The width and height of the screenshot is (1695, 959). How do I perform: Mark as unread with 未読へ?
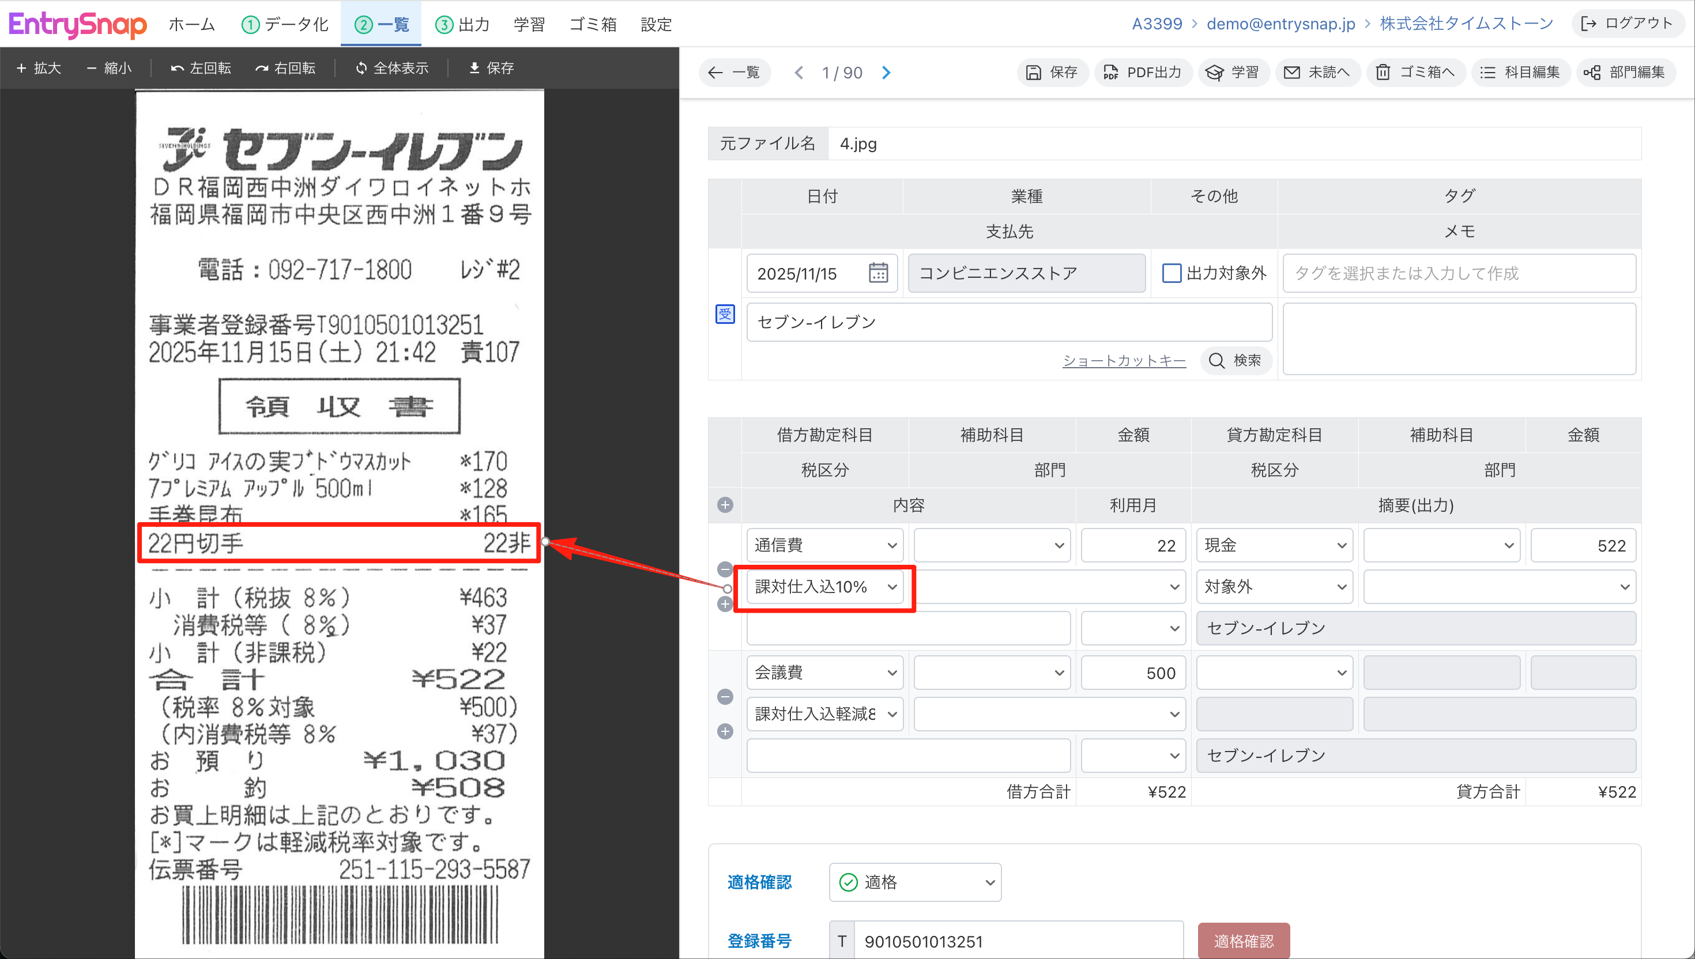pyautogui.click(x=1317, y=73)
